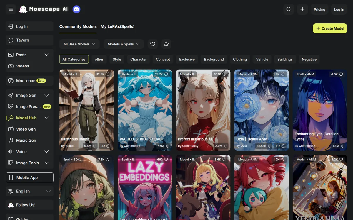Like the Illustrious Rabbit model card
The image size is (353, 220).
(108, 74)
